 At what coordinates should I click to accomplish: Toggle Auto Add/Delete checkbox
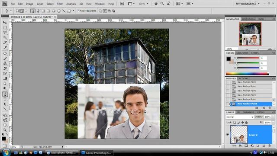click(x=78, y=11)
